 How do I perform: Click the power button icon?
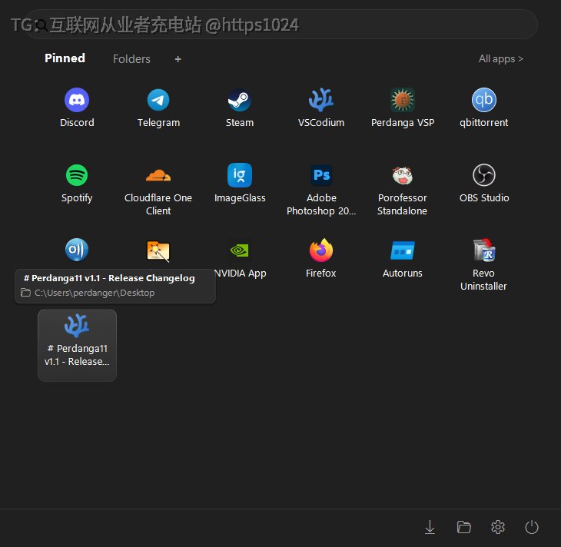click(x=532, y=527)
